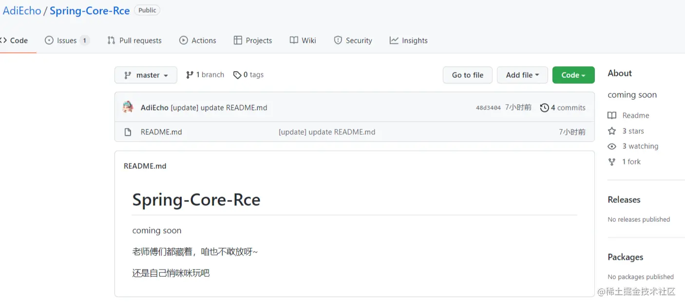Click the Issues circle-dot icon
Screen dimensions: 685x306
click(x=49, y=40)
